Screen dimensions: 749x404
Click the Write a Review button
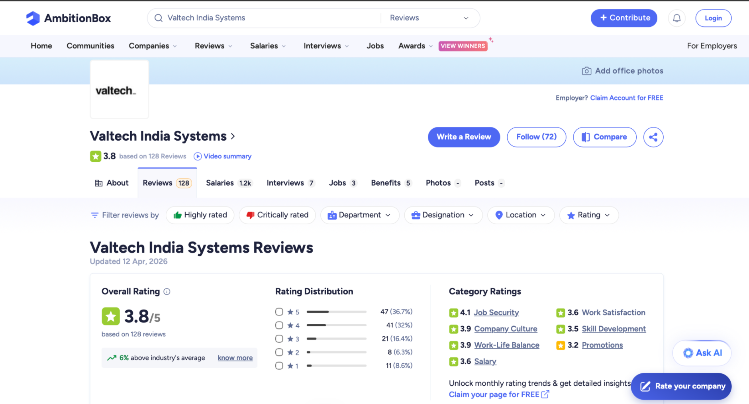pyautogui.click(x=464, y=137)
